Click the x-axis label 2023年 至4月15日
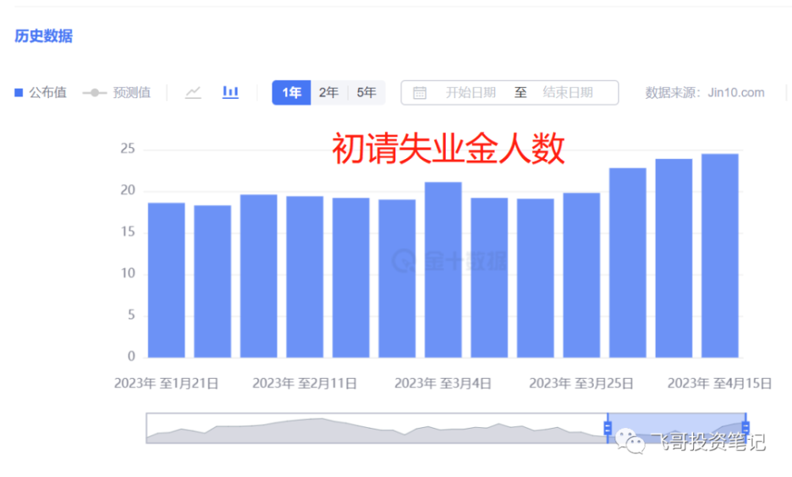This screenshot has width=792, height=477. tap(720, 384)
